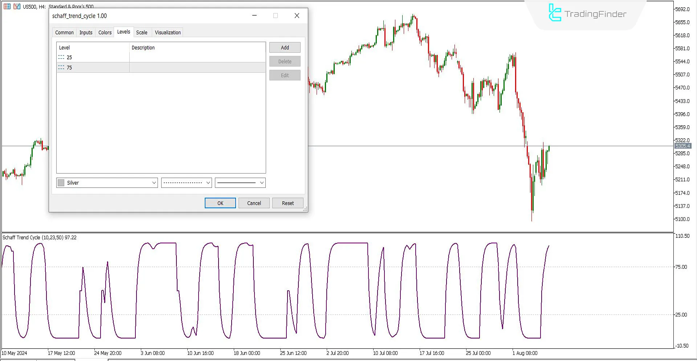The image size is (697, 361).
Task: Switch to the Inputs tab
Action: pos(86,33)
